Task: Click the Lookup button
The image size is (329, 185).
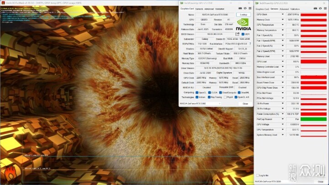Action: click(x=244, y=15)
